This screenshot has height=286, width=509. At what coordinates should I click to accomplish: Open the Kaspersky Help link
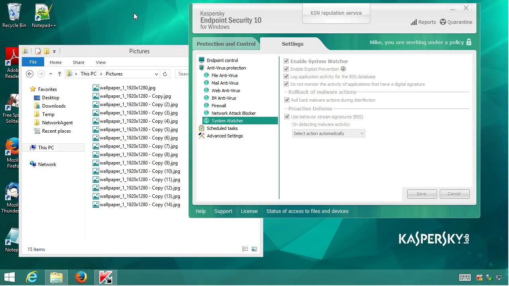pyautogui.click(x=200, y=211)
